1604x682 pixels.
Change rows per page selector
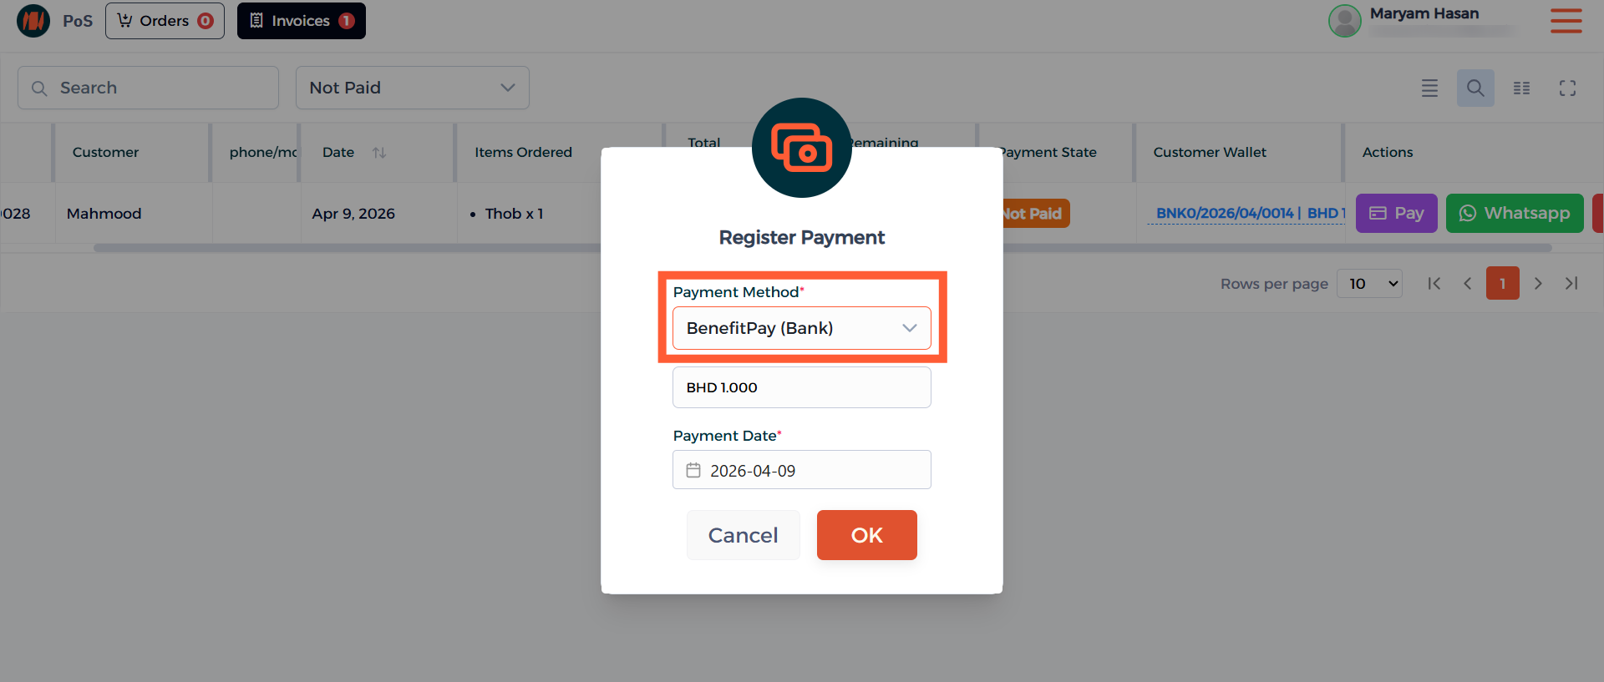[x=1370, y=284]
